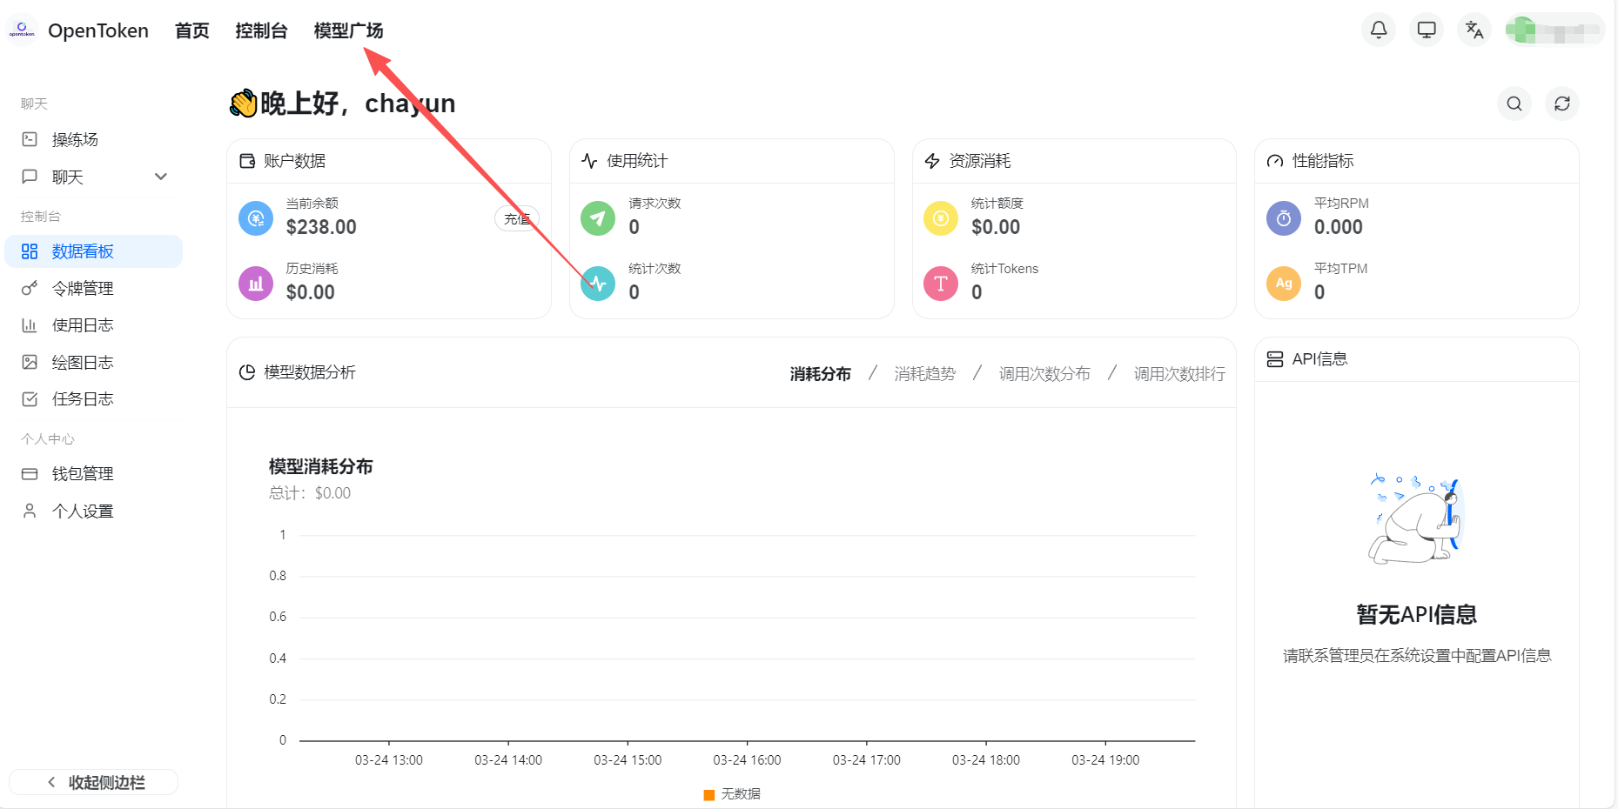
Task: Click the 总计：$0.00 chart subtitle
Action: point(310,493)
